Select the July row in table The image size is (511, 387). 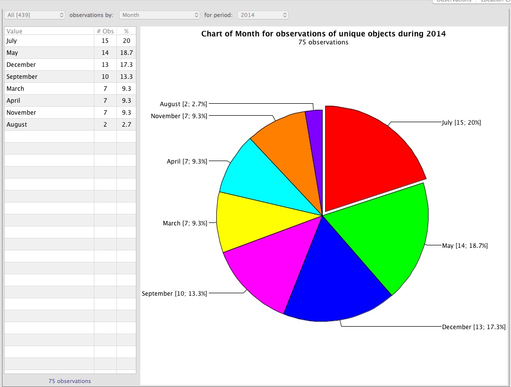[x=49, y=41]
